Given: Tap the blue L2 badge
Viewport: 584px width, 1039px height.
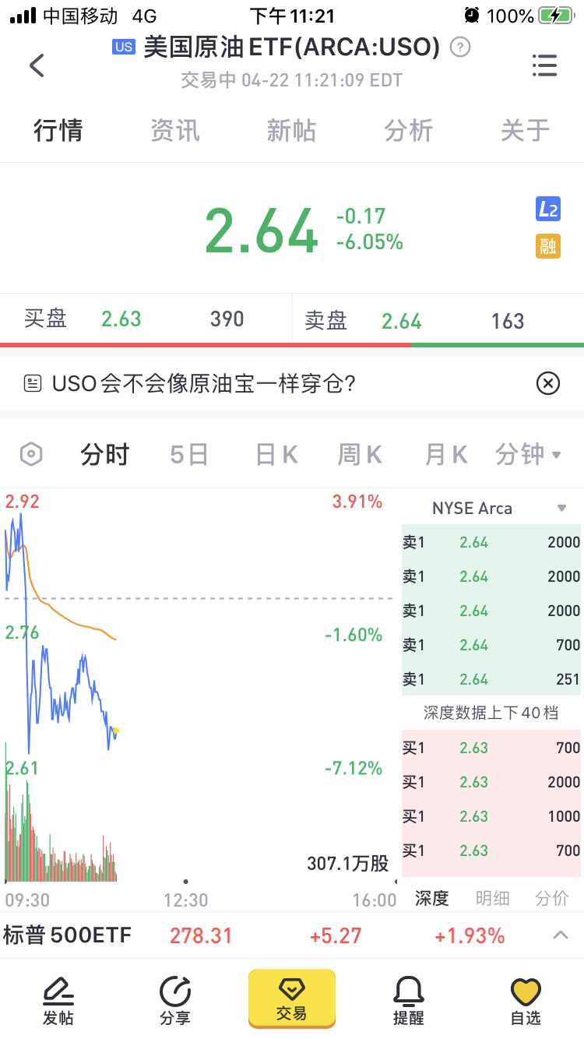Looking at the screenshot, I should point(548,209).
